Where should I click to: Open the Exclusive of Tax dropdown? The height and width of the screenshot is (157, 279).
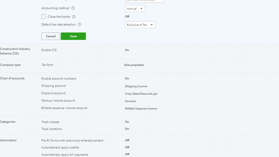click(x=140, y=25)
